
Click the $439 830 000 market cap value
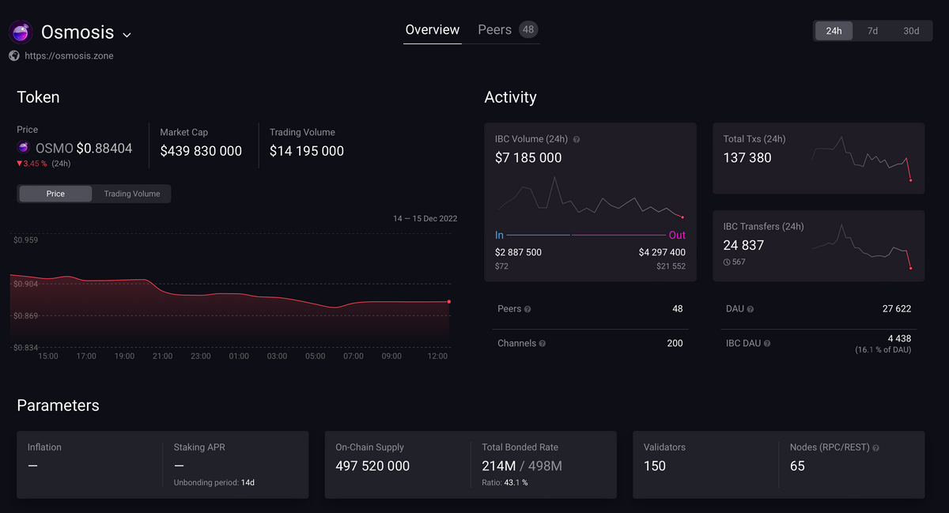201,151
